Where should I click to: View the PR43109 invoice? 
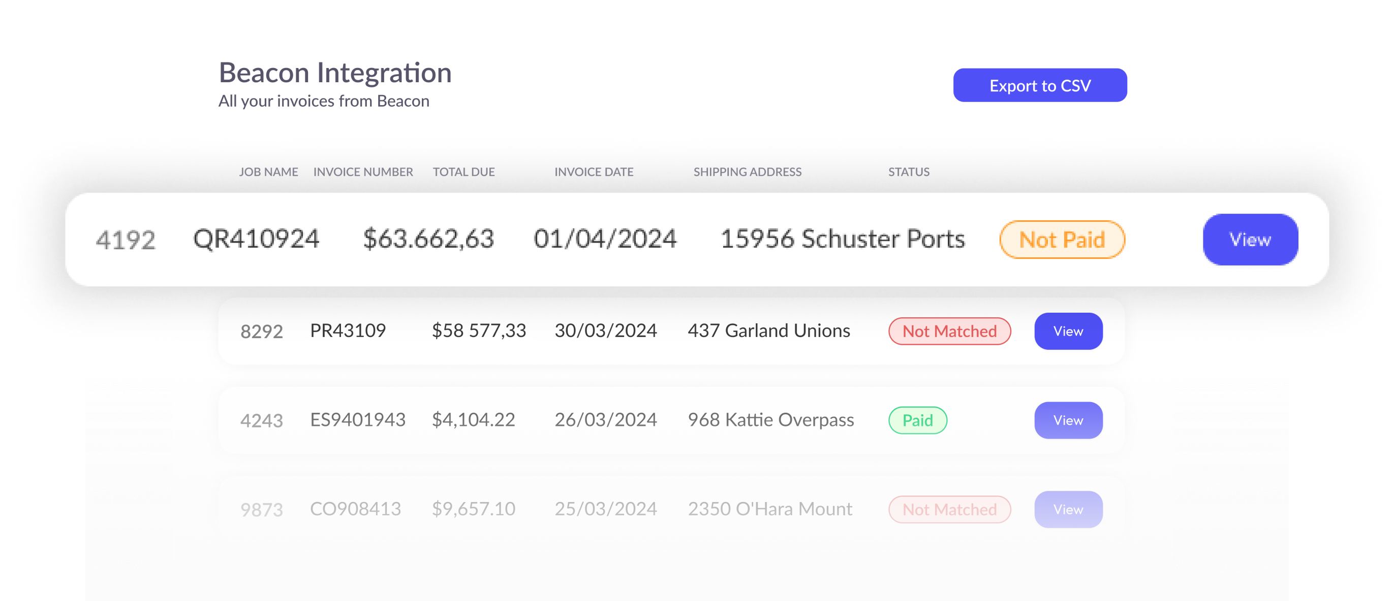(1068, 331)
